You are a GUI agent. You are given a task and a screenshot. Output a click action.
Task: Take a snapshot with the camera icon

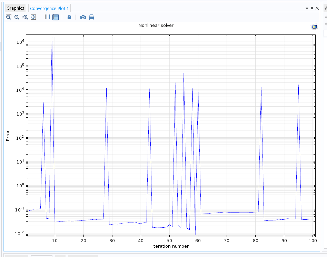point(83,17)
